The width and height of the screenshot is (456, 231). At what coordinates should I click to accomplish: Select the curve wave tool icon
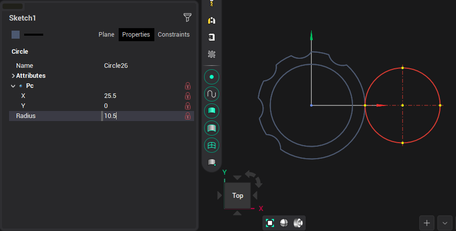tap(212, 94)
